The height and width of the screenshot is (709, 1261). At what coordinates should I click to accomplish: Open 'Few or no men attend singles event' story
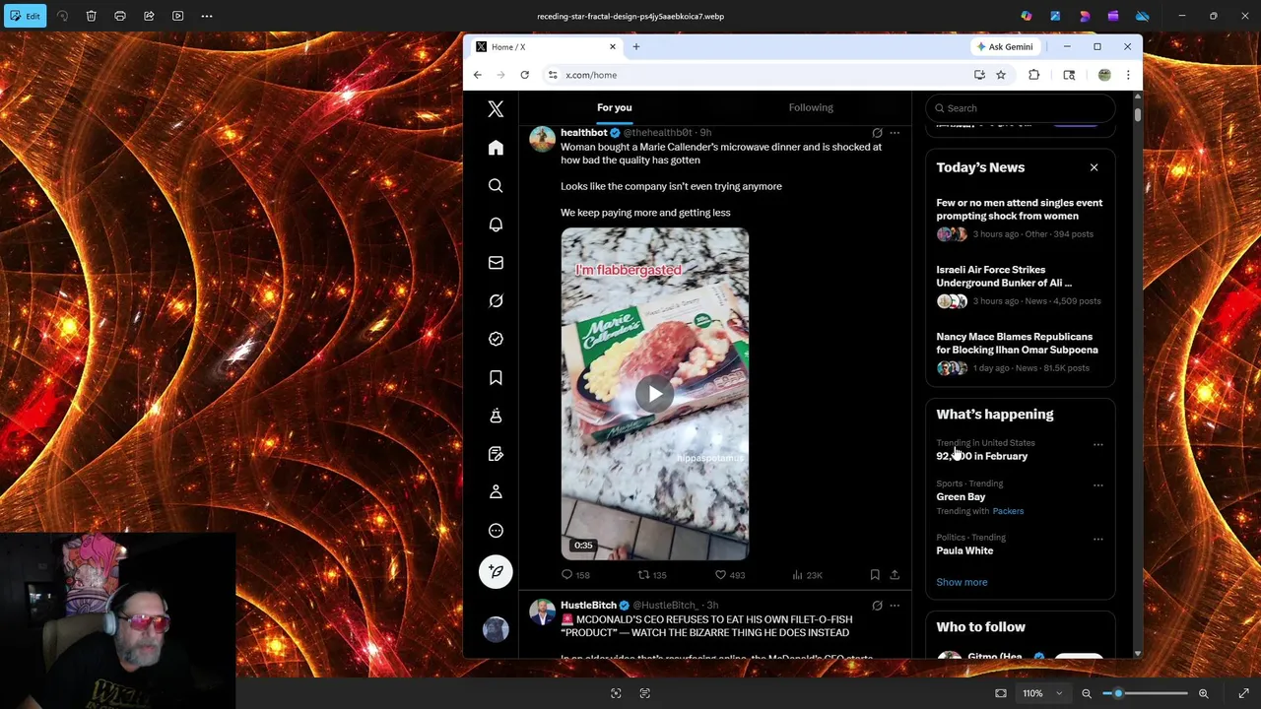tap(1020, 209)
